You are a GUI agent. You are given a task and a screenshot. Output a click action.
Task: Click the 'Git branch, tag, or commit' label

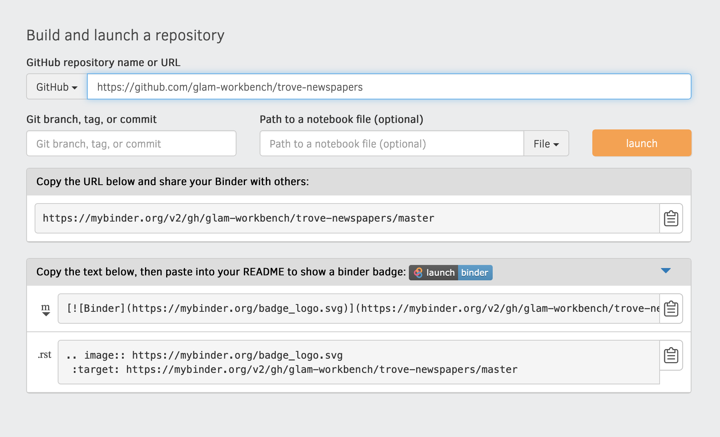(x=92, y=119)
